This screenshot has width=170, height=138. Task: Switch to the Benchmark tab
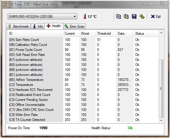18,26
